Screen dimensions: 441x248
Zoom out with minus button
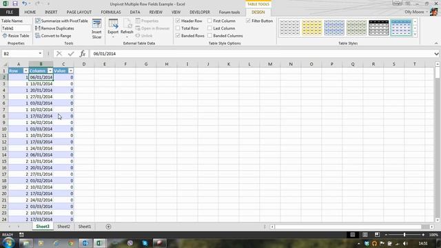386,234
